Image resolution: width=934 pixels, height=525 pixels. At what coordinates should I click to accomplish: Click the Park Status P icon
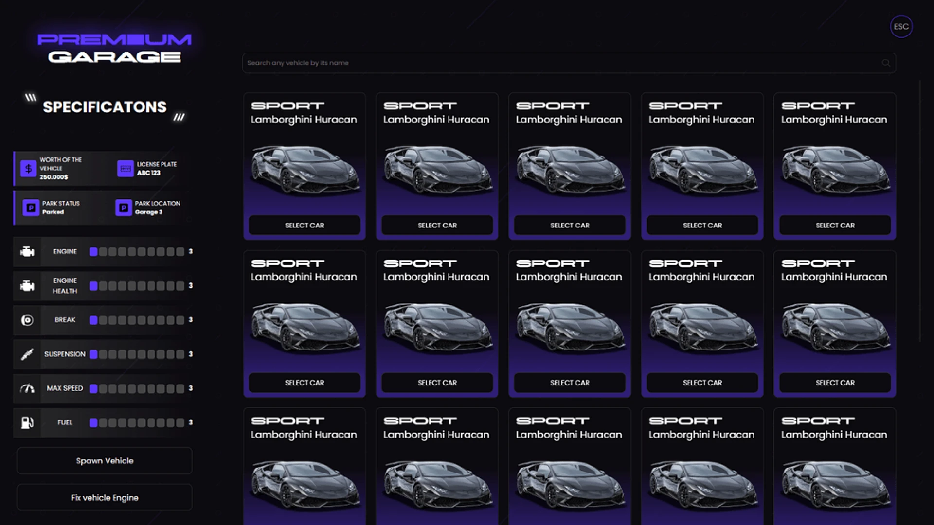click(x=31, y=208)
